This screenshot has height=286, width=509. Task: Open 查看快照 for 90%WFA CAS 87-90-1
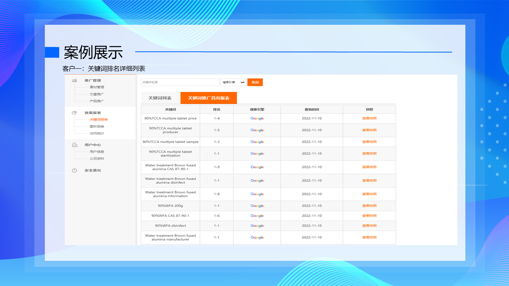[369, 216]
